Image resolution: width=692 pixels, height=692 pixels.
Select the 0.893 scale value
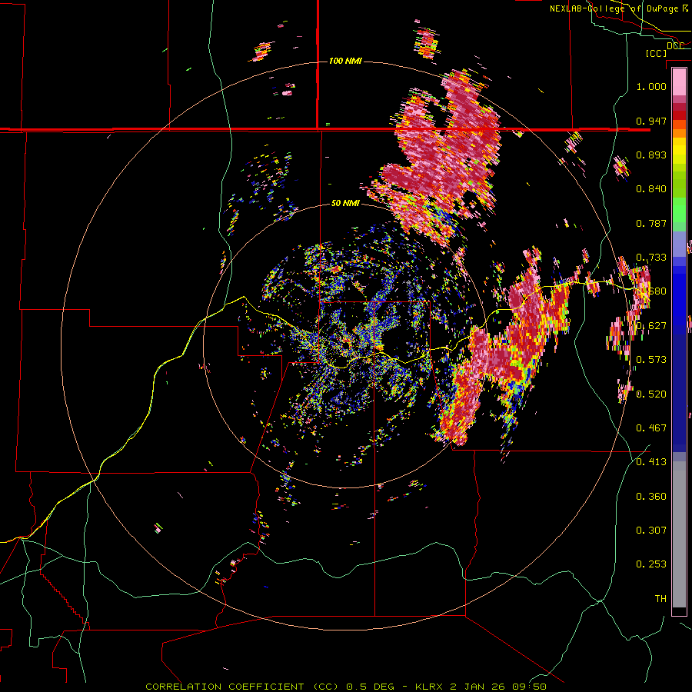[651, 155]
